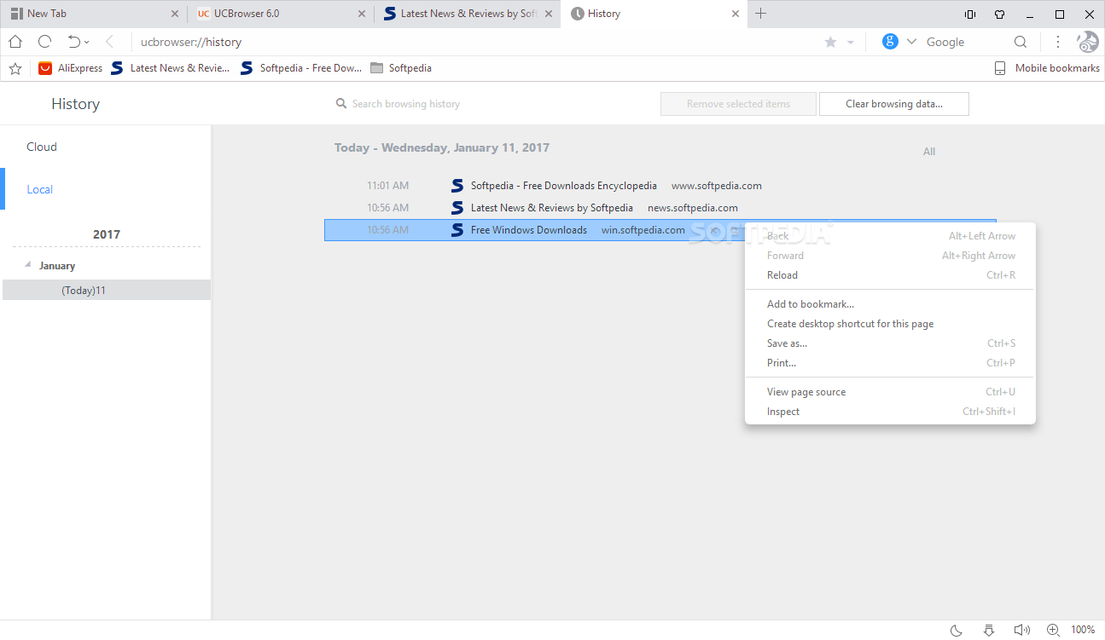Open Latest News & Revie... bookmark
Viewport: 1105px width, 640px height.
171,68
